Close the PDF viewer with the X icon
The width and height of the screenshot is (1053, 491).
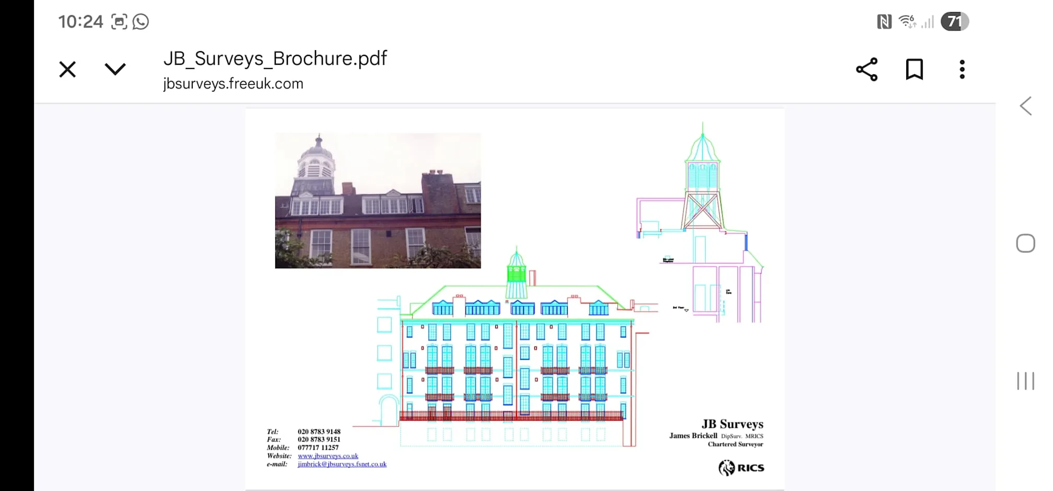67,69
